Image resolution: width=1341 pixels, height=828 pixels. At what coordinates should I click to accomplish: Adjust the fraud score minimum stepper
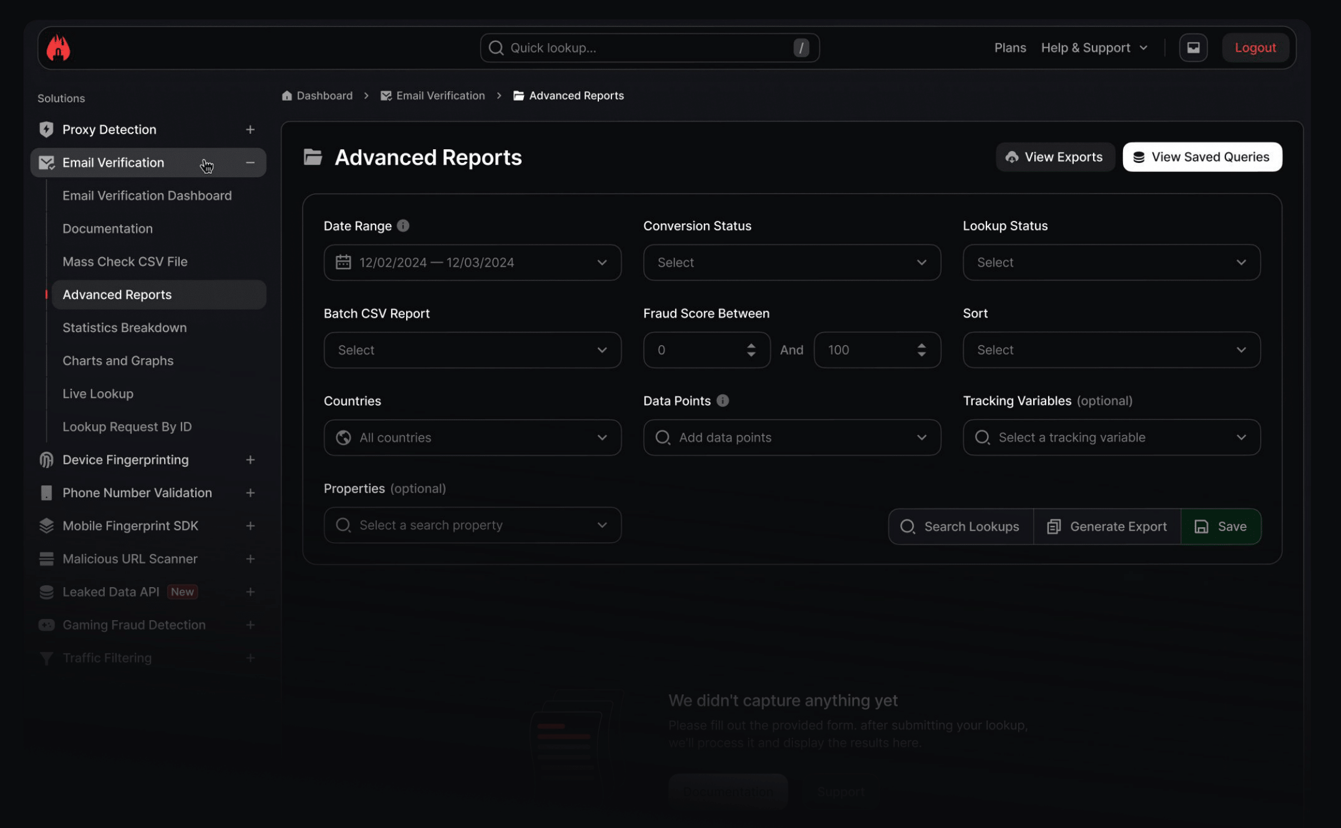(x=751, y=350)
